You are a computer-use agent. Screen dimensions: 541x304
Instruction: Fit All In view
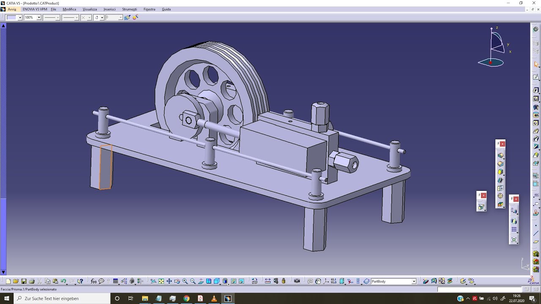161,281
